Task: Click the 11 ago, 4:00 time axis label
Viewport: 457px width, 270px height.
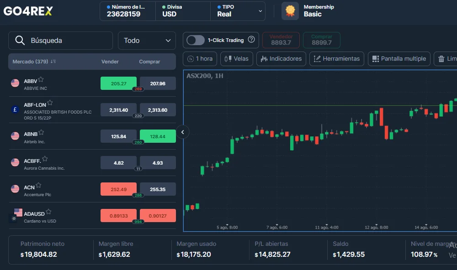Action: [x=327, y=228]
